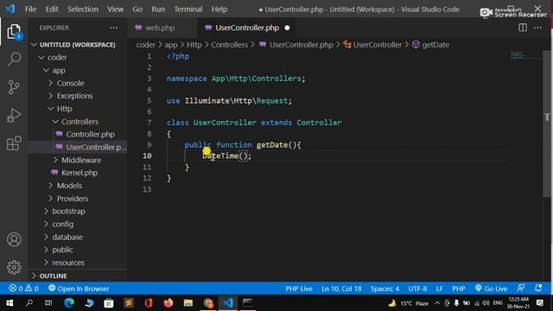Open Firefox from the taskbar
The height and width of the screenshot is (311, 553).
point(168,303)
